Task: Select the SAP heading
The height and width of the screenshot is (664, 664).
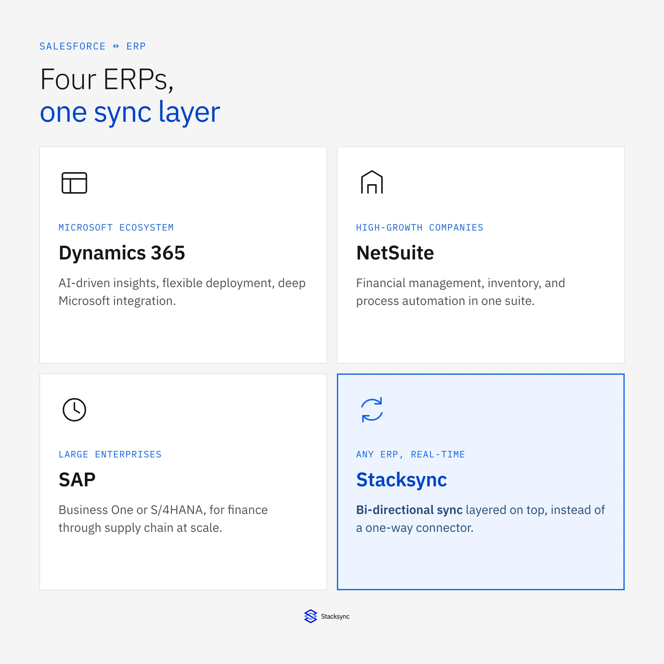Action: pos(77,480)
